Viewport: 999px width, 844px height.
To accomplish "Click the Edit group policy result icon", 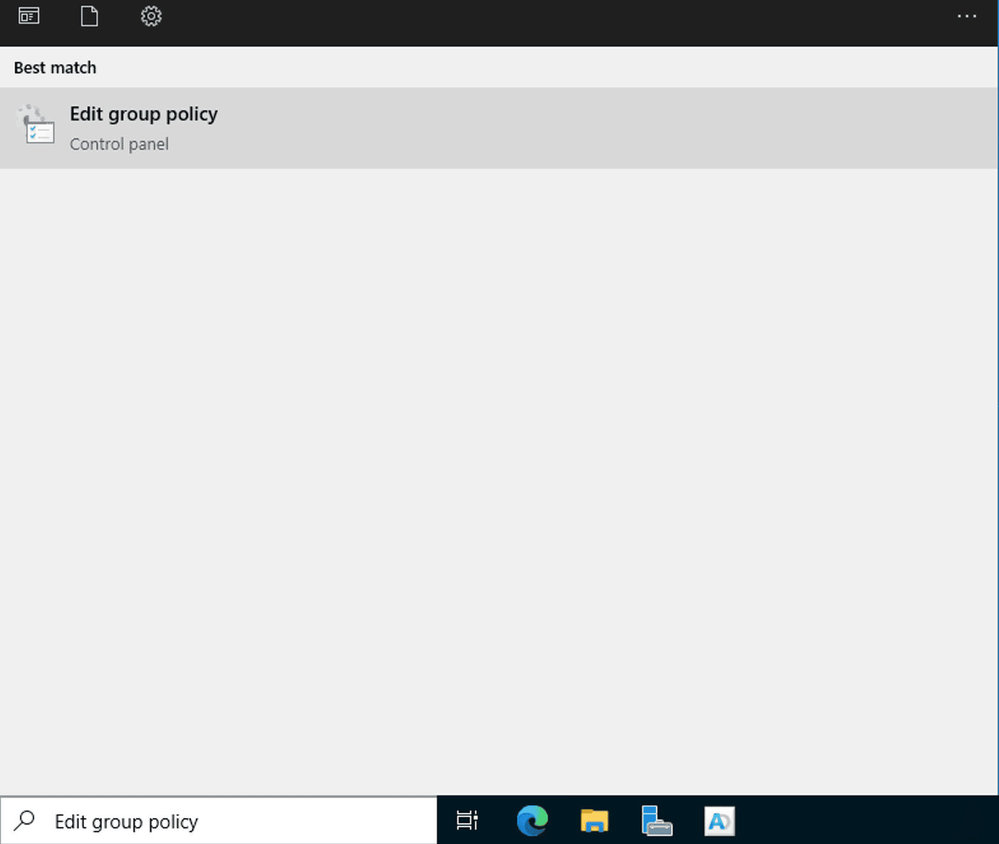I will pyautogui.click(x=36, y=127).
